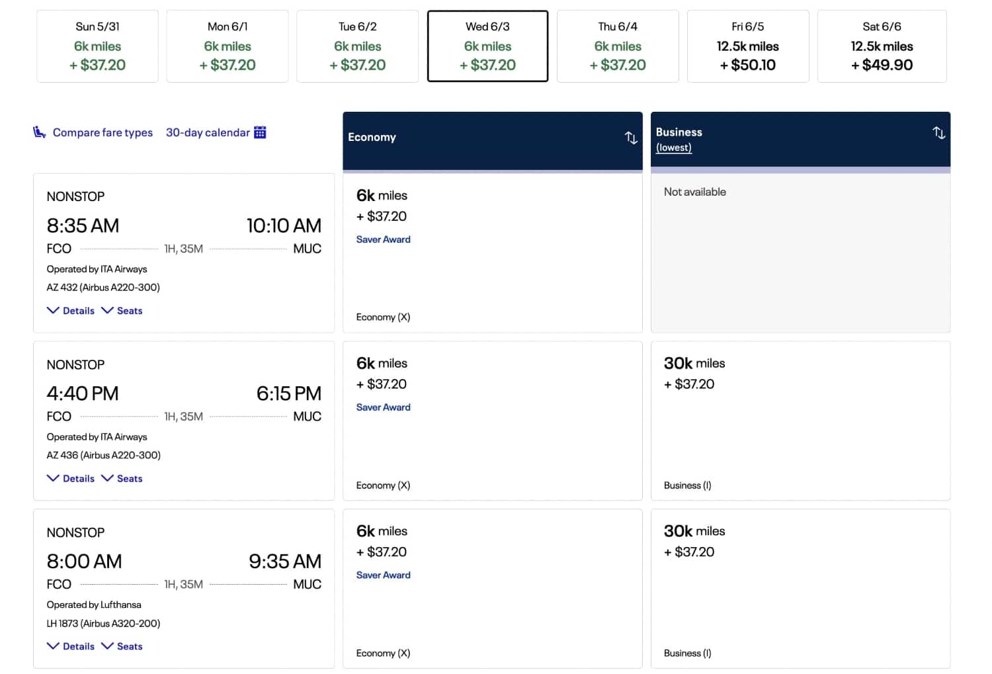Click the Saver Award link for 8:35 AM flight

click(x=384, y=239)
